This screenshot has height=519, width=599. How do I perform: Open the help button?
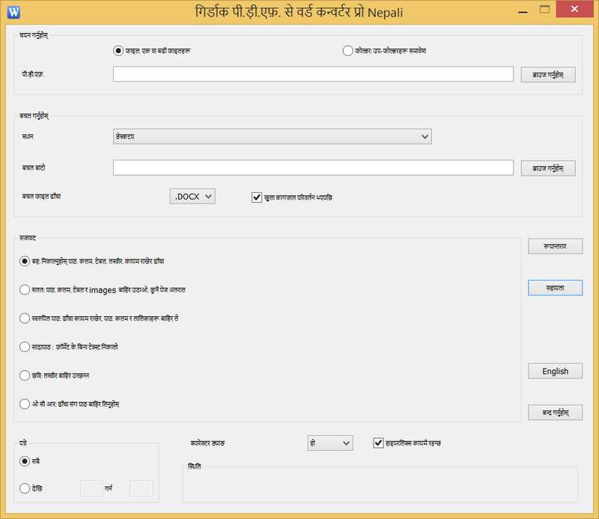[x=555, y=287]
